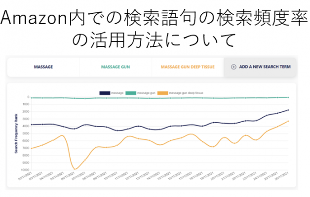Click the Search Frequency Rank axis title
Screen dimensions: 310x197
click(x=17, y=134)
